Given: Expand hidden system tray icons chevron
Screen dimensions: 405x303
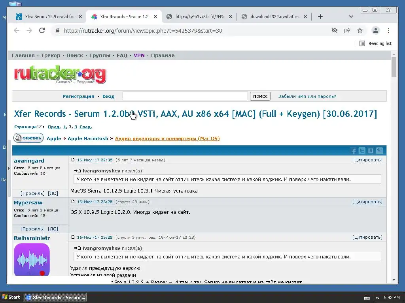Looking at the screenshot, I should (377, 297).
